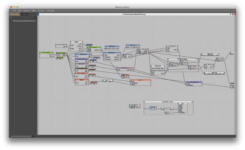Click the FollowCoptersModeXGroup title bar
This screenshot has width=245, height=150.
tap(134, 14)
